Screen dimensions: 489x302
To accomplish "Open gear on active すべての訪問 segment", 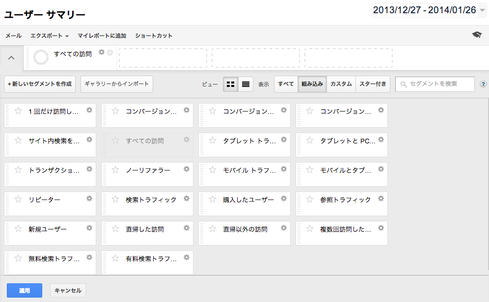I will (102, 52).
